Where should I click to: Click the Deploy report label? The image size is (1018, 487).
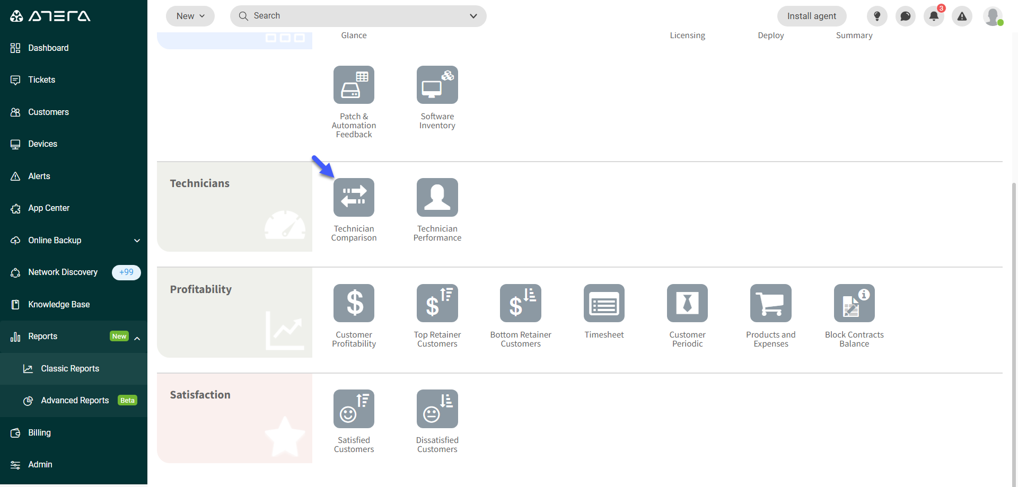[771, 36]
